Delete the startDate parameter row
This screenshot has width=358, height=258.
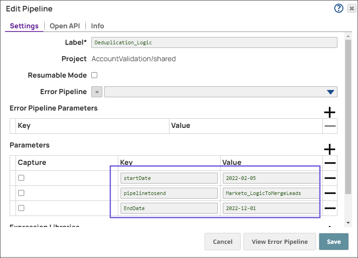pyautogui.click(x=330, y=178)
